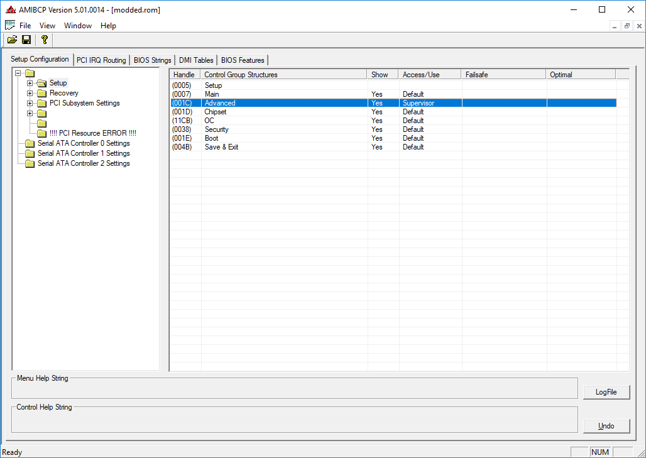Click the AMIBCP app icon in title bar

10,9
